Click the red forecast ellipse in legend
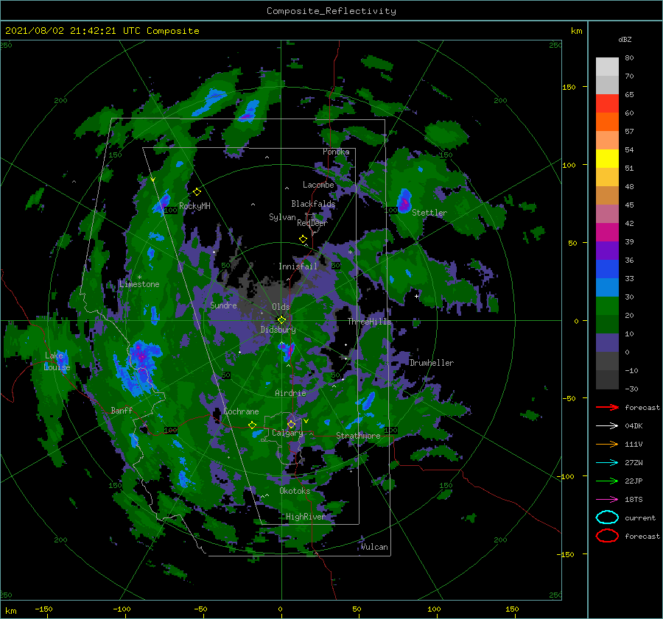 607,536
